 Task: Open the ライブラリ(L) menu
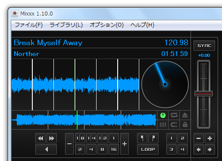(x=66, y=25)
